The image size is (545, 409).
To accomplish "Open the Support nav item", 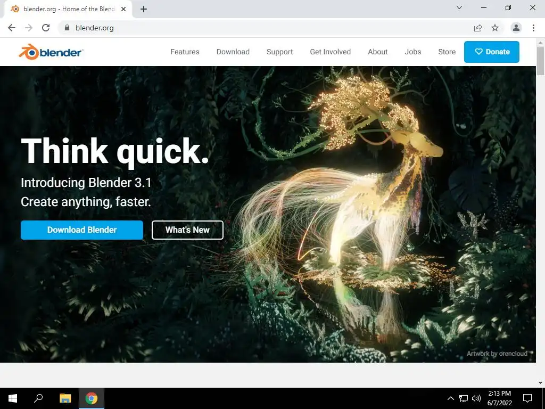I will point(280,52).
